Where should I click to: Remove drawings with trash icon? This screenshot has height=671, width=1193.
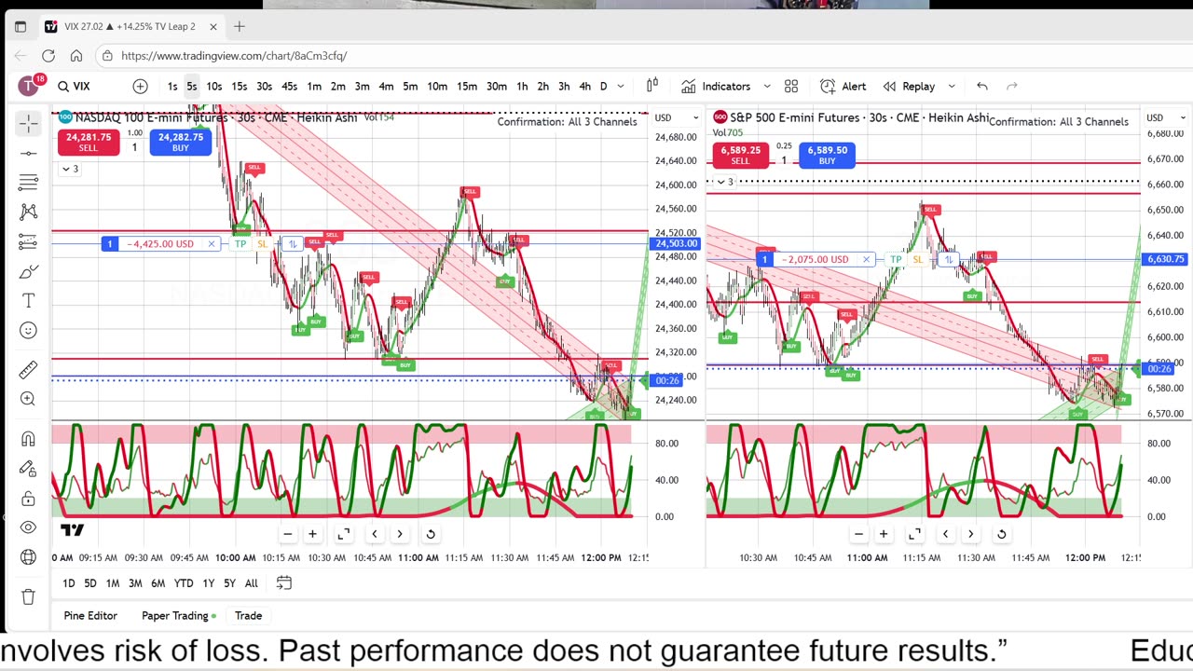(28, 596)
